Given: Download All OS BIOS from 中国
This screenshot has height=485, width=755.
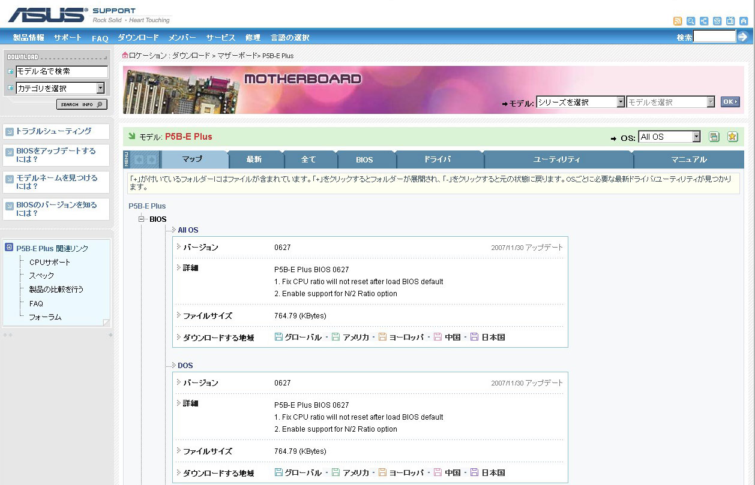Looking at the screenshot, I should pyautogui.click(x=447, y=337).
